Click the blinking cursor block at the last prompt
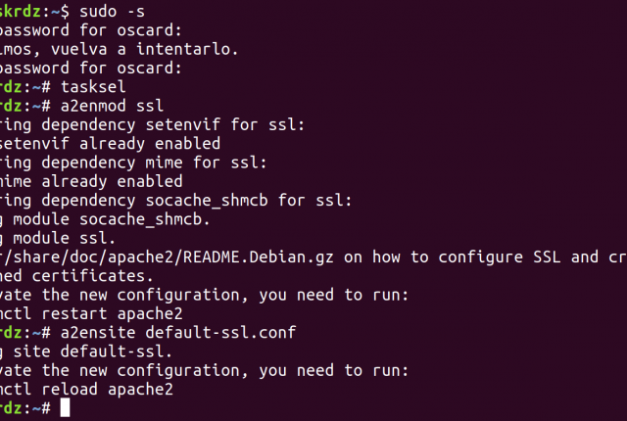Screen dimensions: 627x421 coord(65,407)
